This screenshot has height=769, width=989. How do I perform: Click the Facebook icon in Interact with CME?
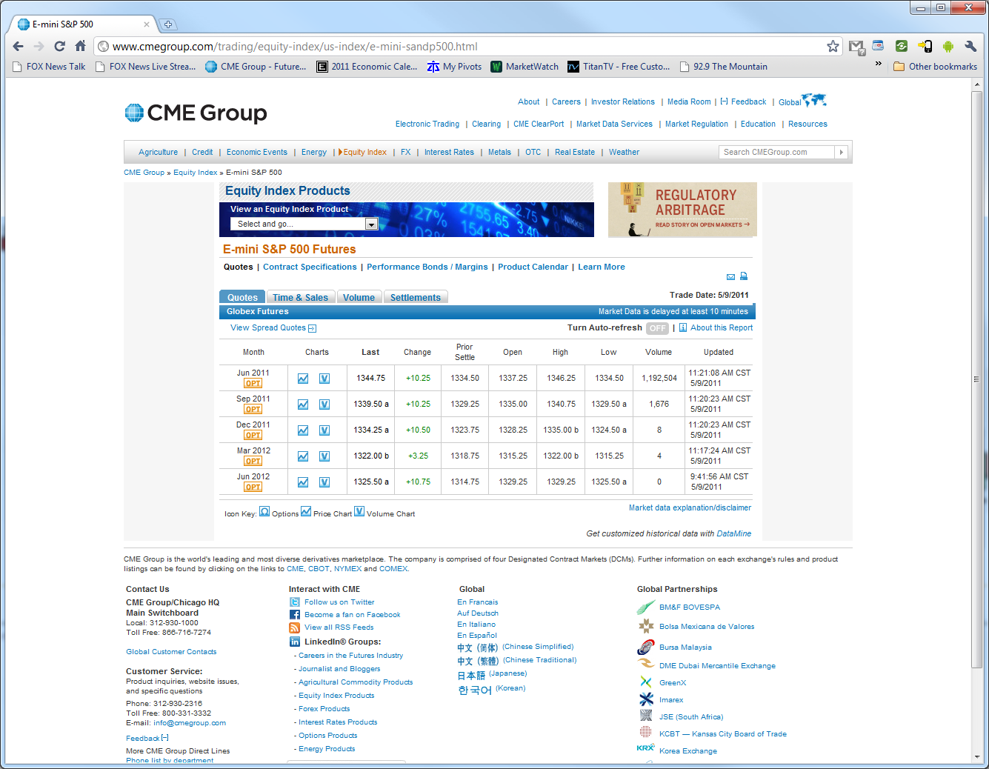coord(295,615)
